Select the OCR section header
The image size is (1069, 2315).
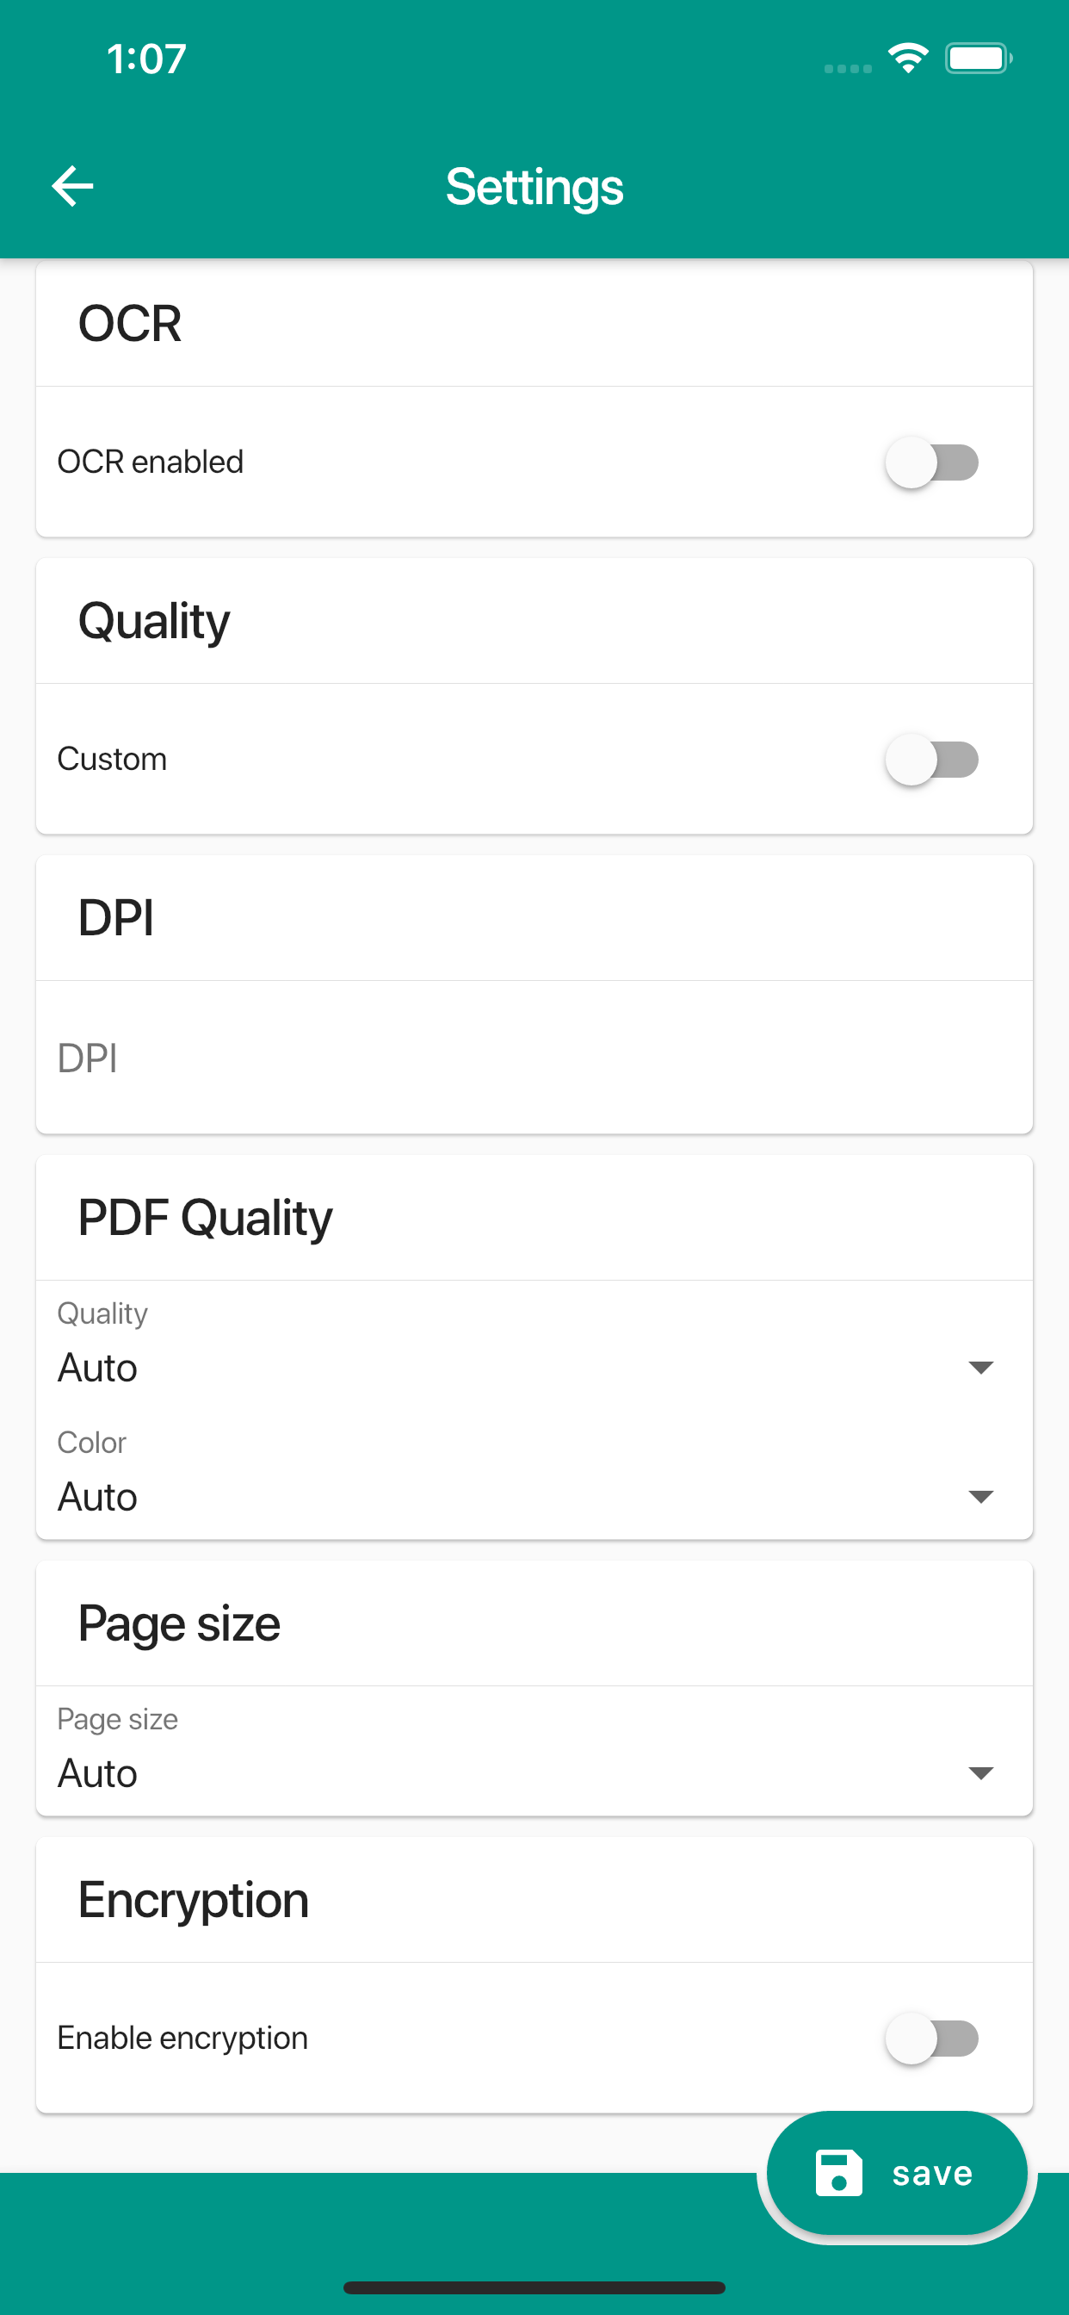[x=129, y=324]
